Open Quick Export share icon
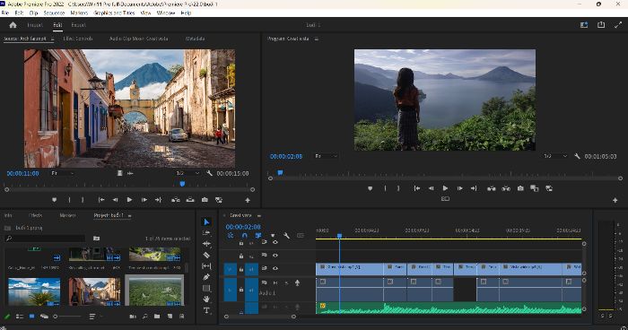 point(601,25)
